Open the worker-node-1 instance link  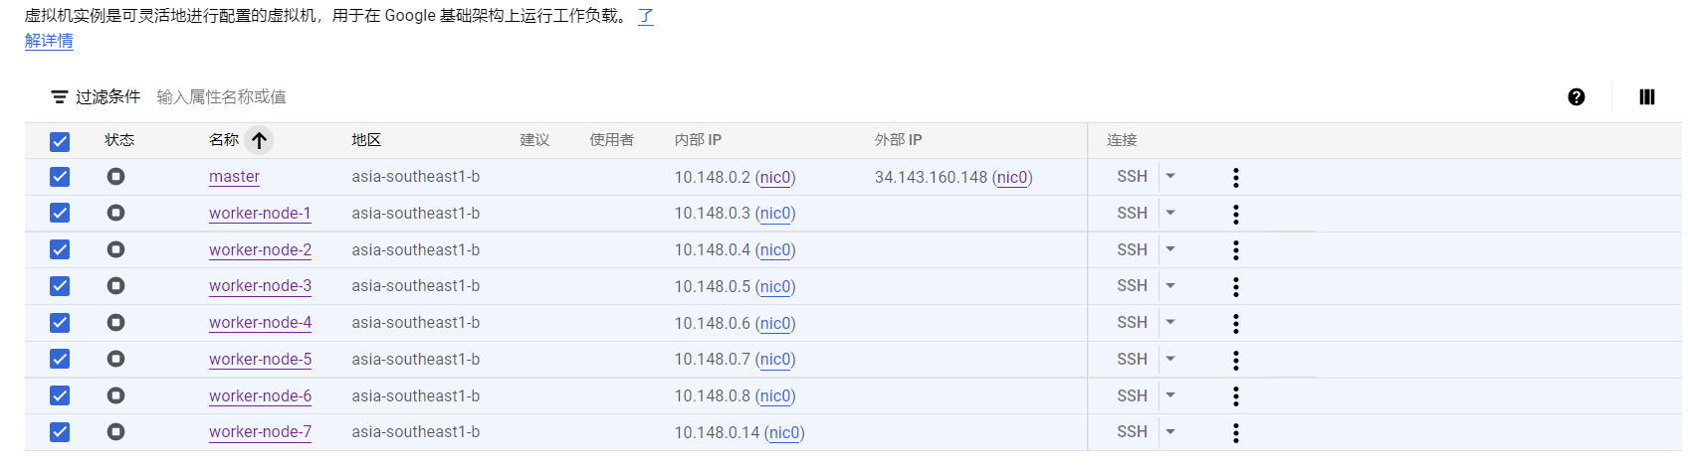[x=260, y=213]
